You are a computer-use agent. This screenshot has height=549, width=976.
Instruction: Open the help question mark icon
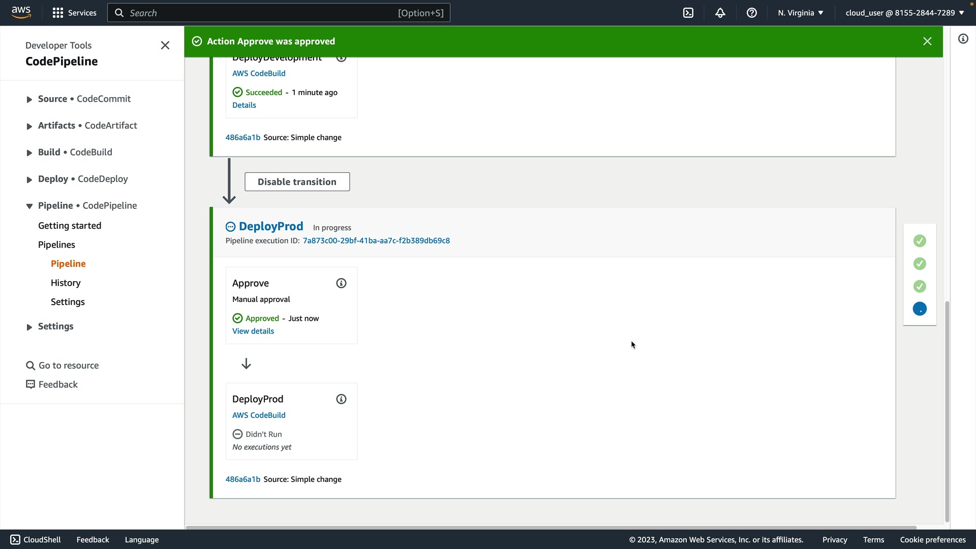pyautogui.click(x=752, y=13)
